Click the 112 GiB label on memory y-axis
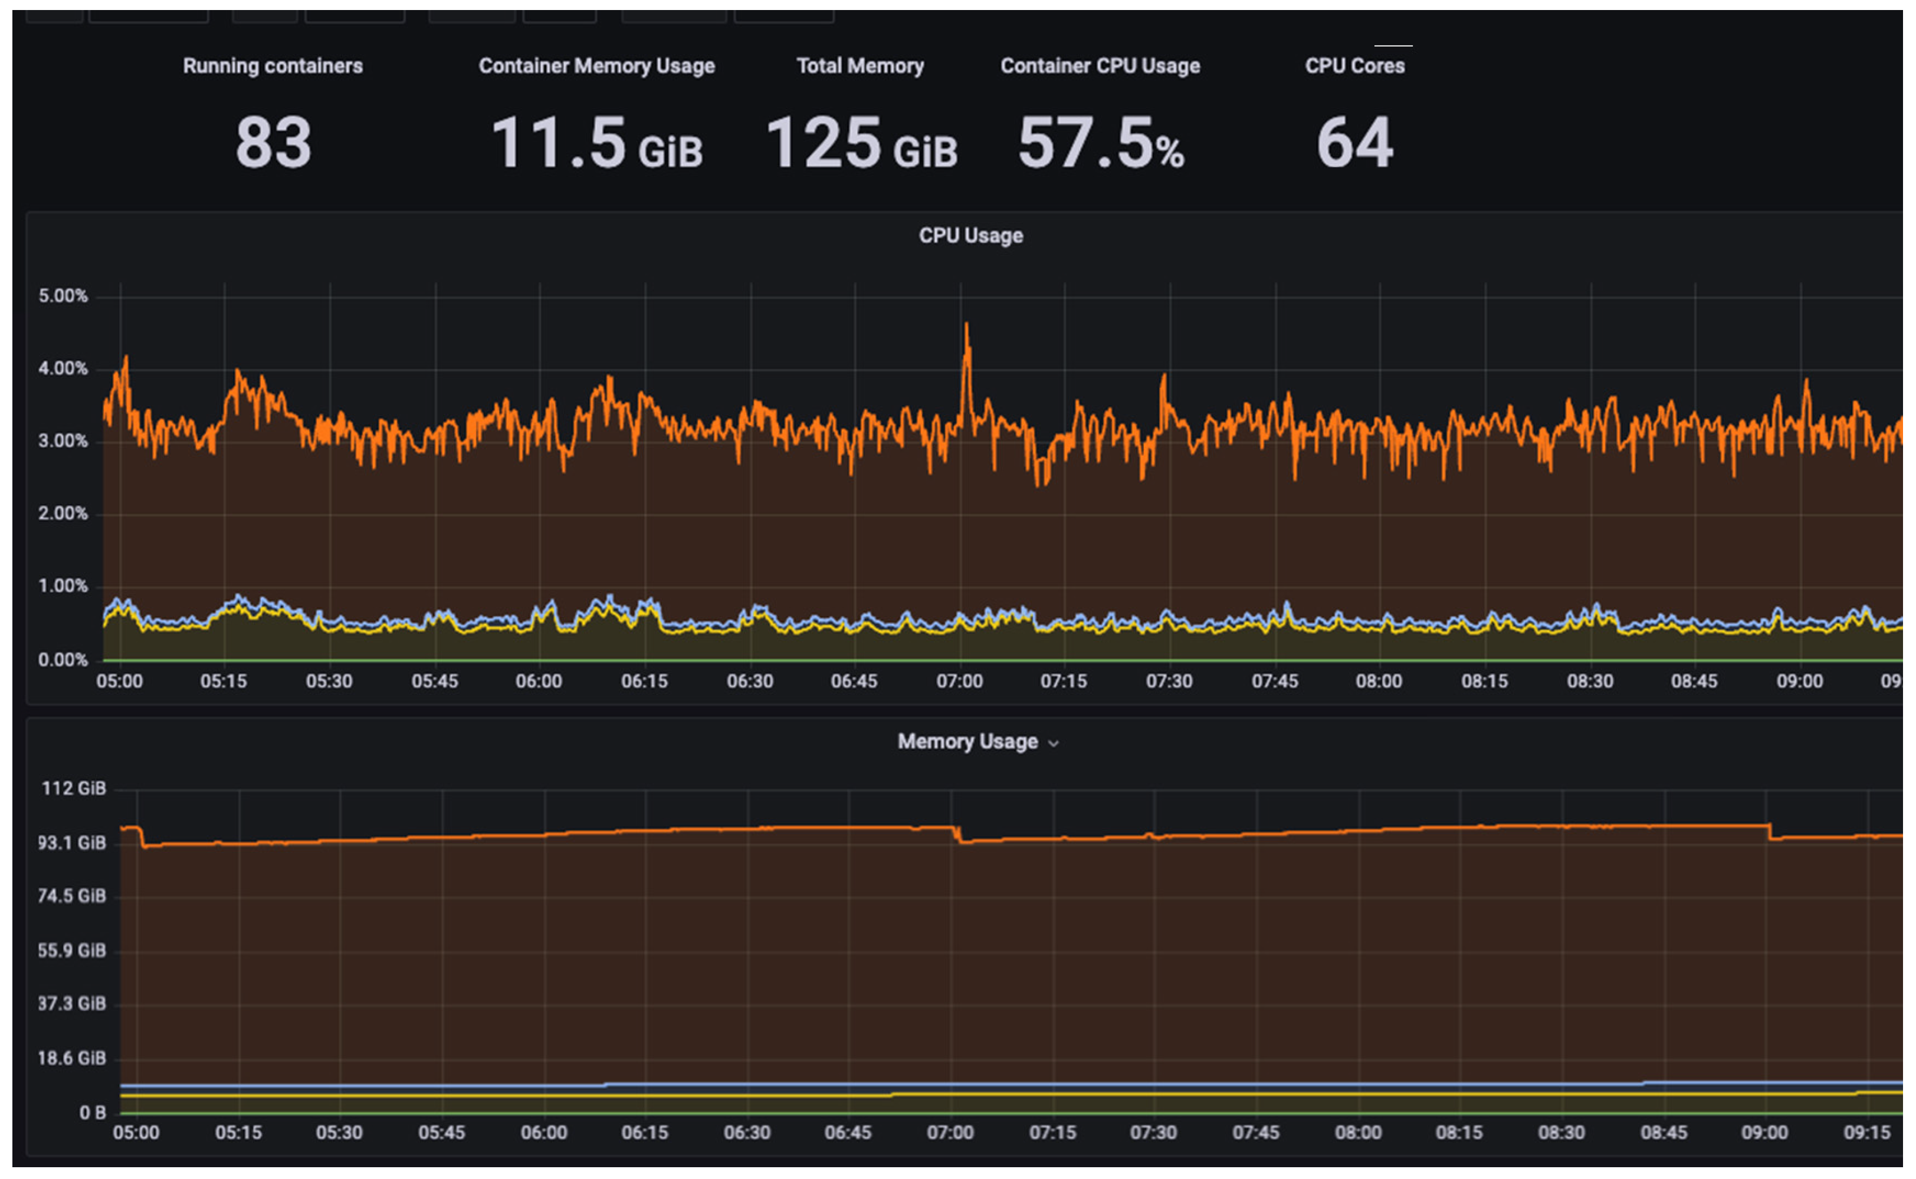 73,788
